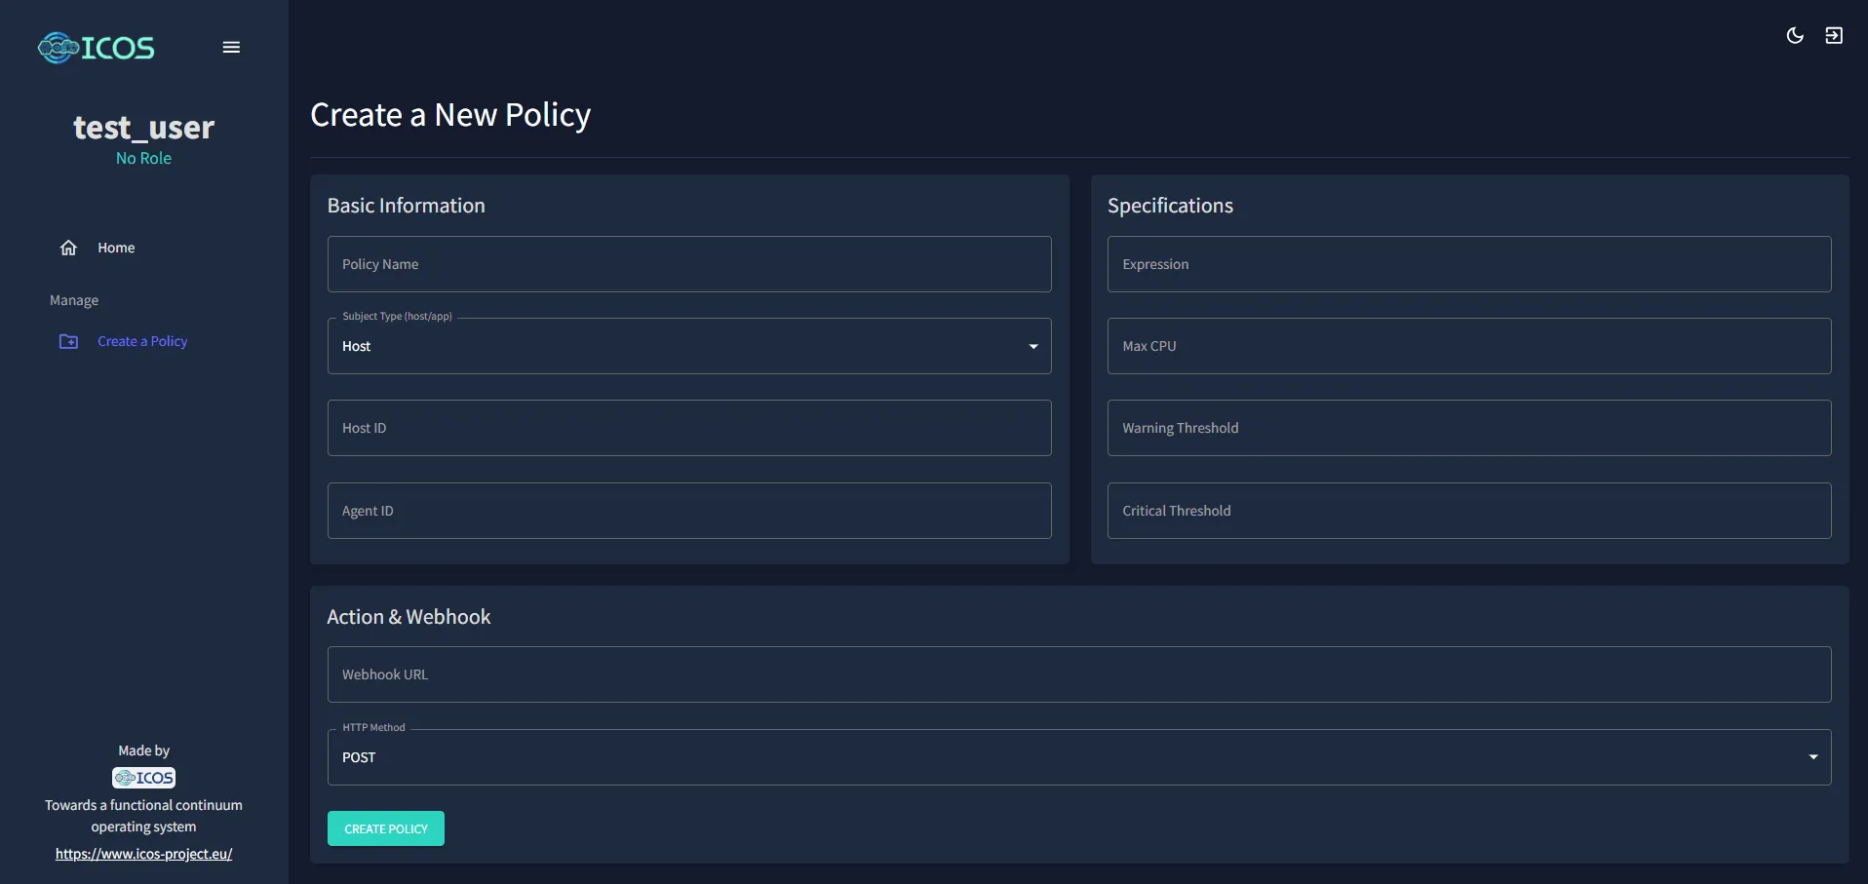The height and width of the screenshot is (884, 1868).
Task: Click the Policy Name field
Action: click(689, 264)
